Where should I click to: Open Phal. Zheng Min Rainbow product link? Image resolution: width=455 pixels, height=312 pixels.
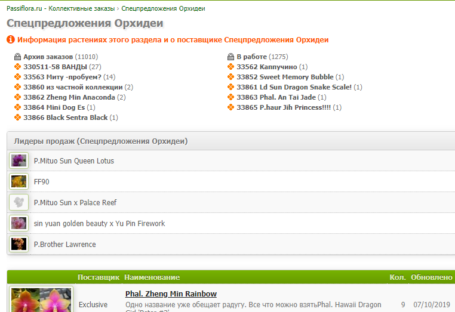[171, 294]
